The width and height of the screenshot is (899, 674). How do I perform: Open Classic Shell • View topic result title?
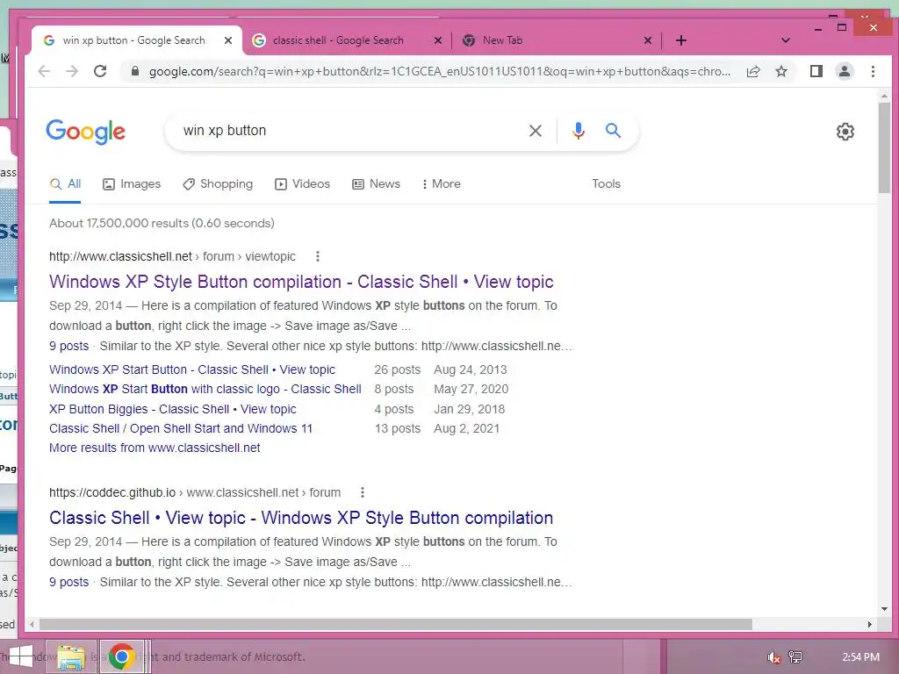[301, 518]
